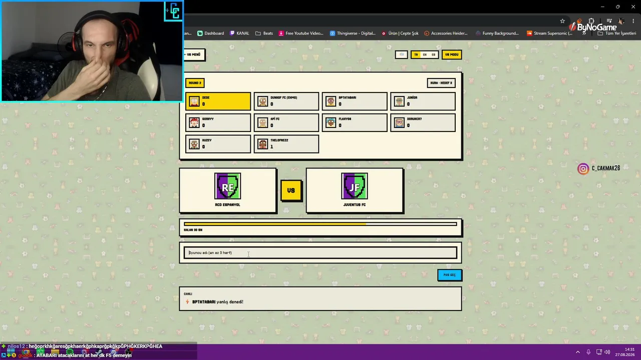Open the Beats bookmark folder
Image resolution: width=641 pixels, height=360 pixels.
(264, 33)
